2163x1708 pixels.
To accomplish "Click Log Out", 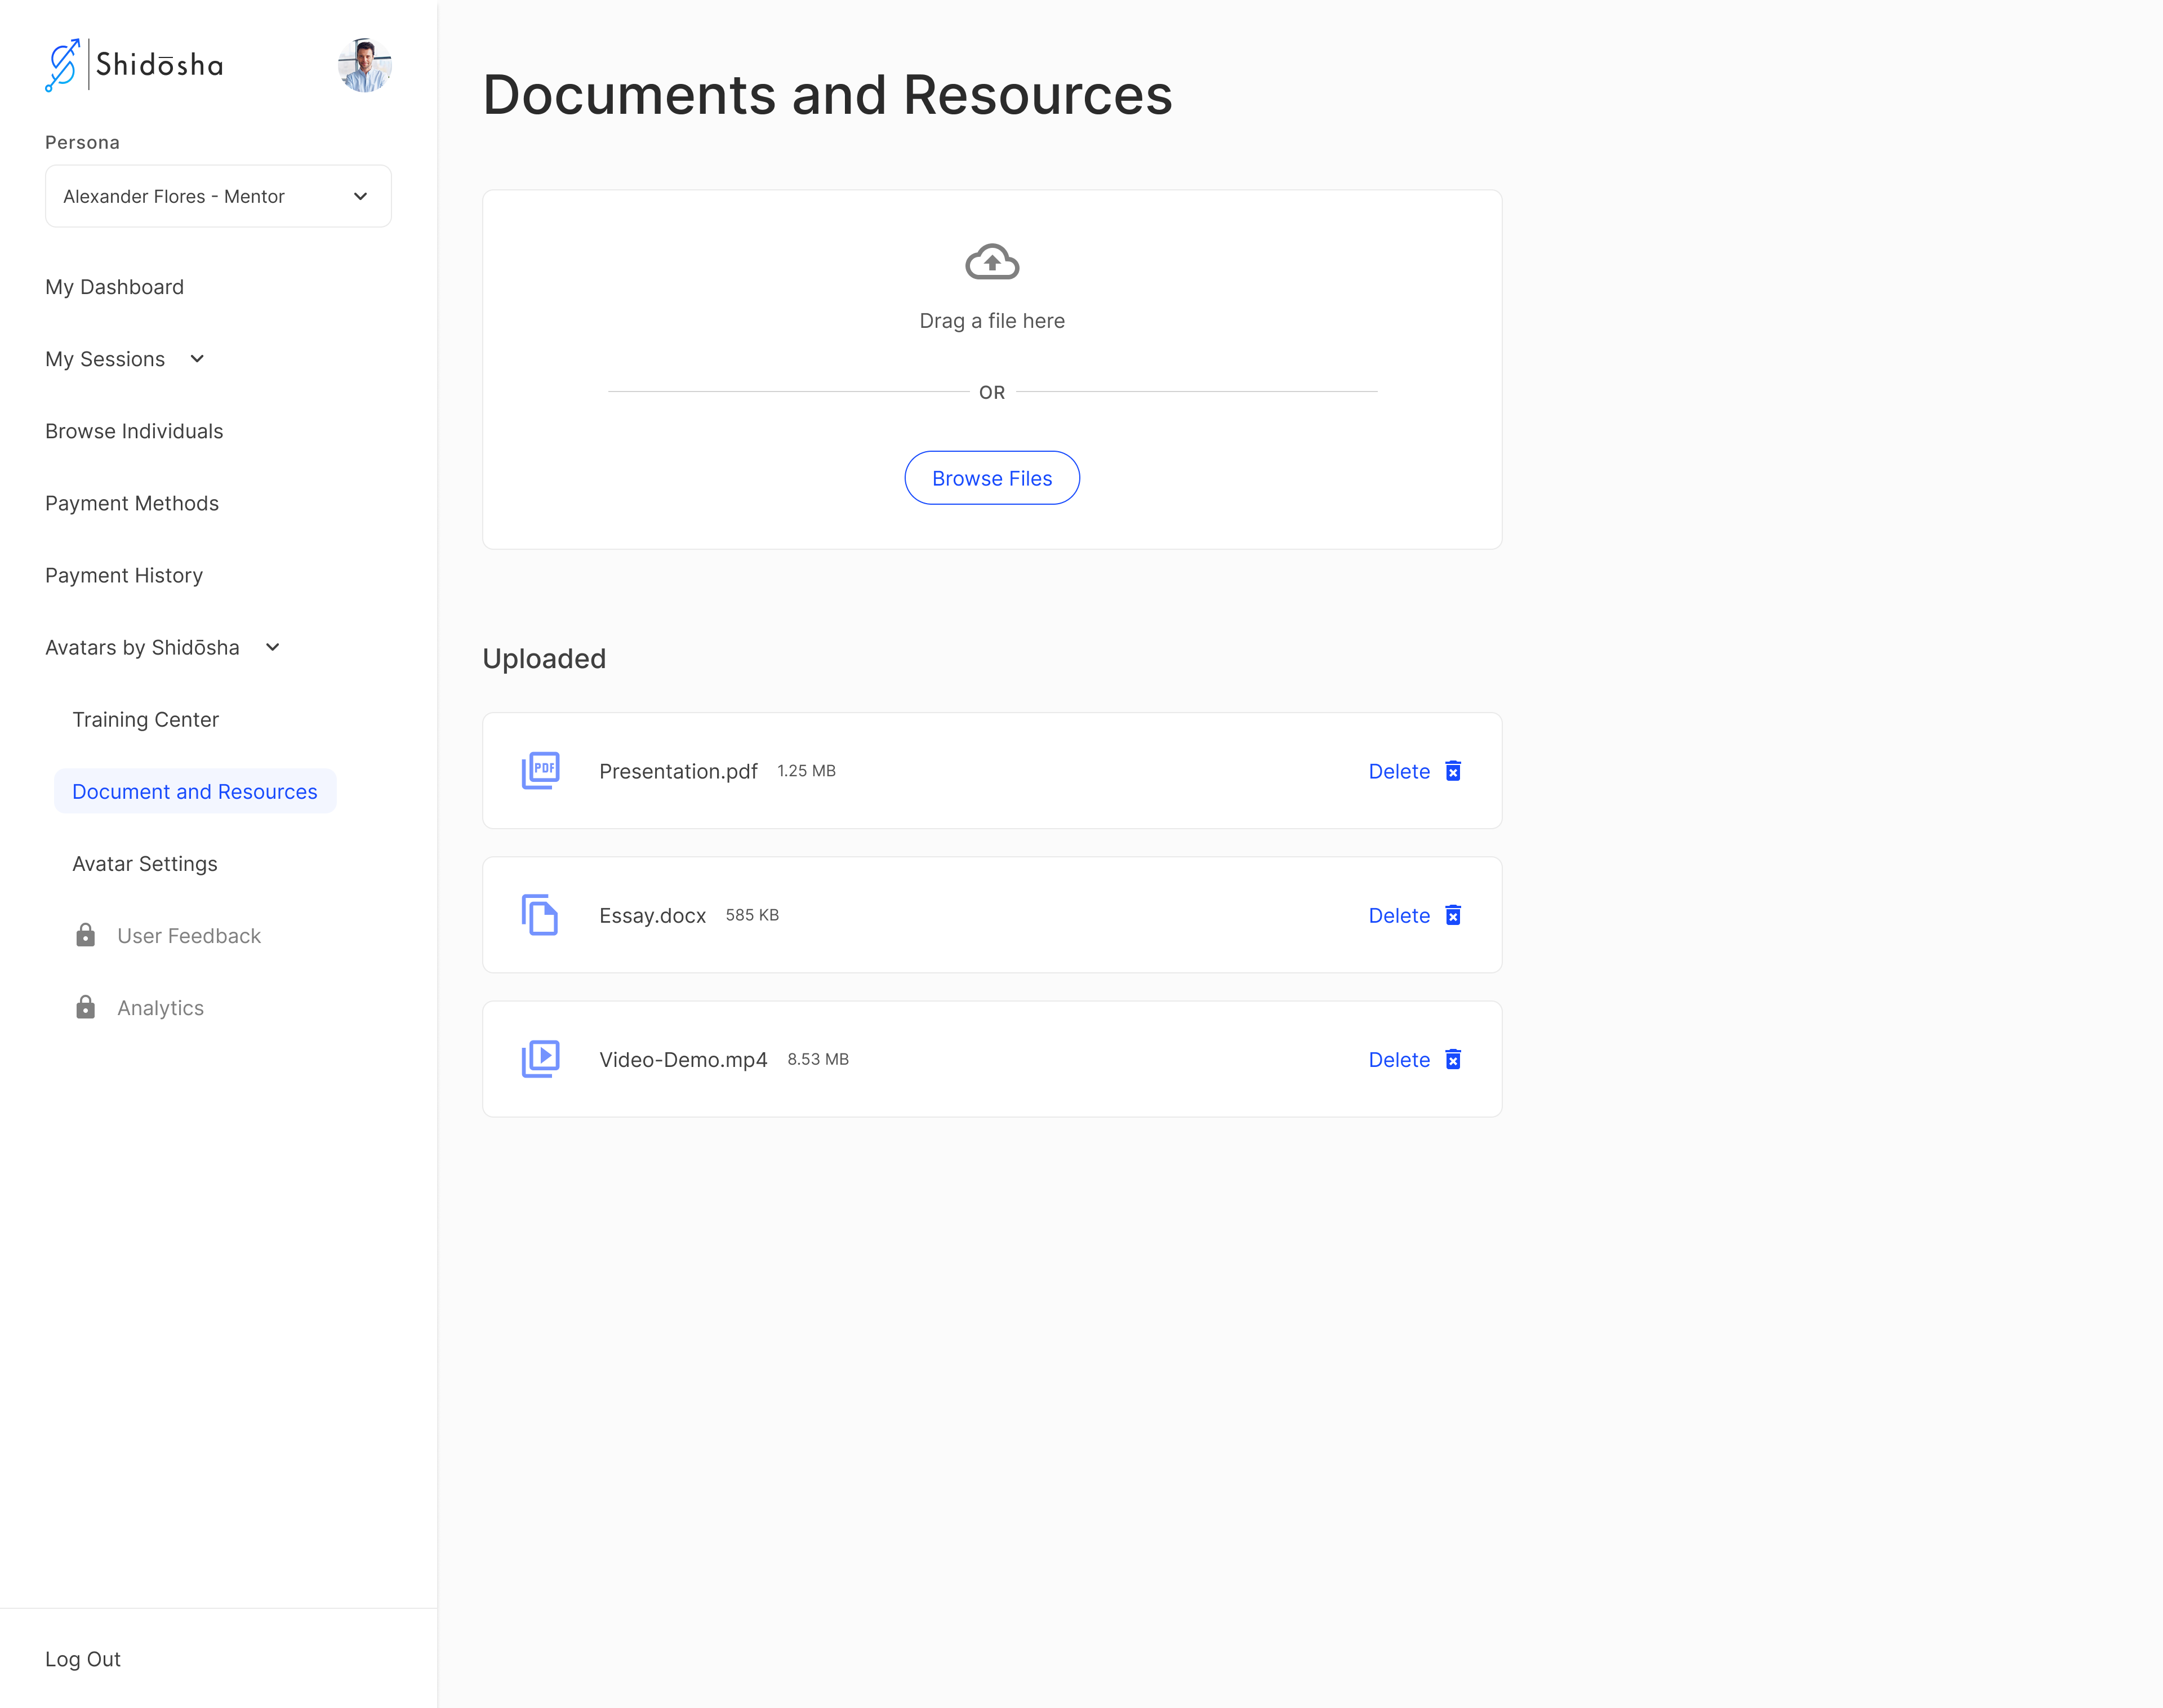I will [x=83, y=1658].
